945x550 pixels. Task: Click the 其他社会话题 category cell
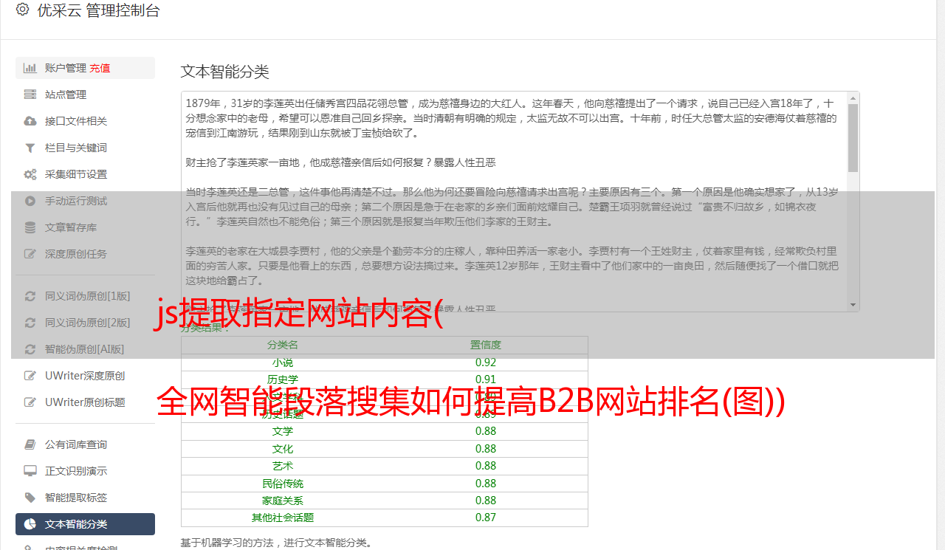point(283,518)
